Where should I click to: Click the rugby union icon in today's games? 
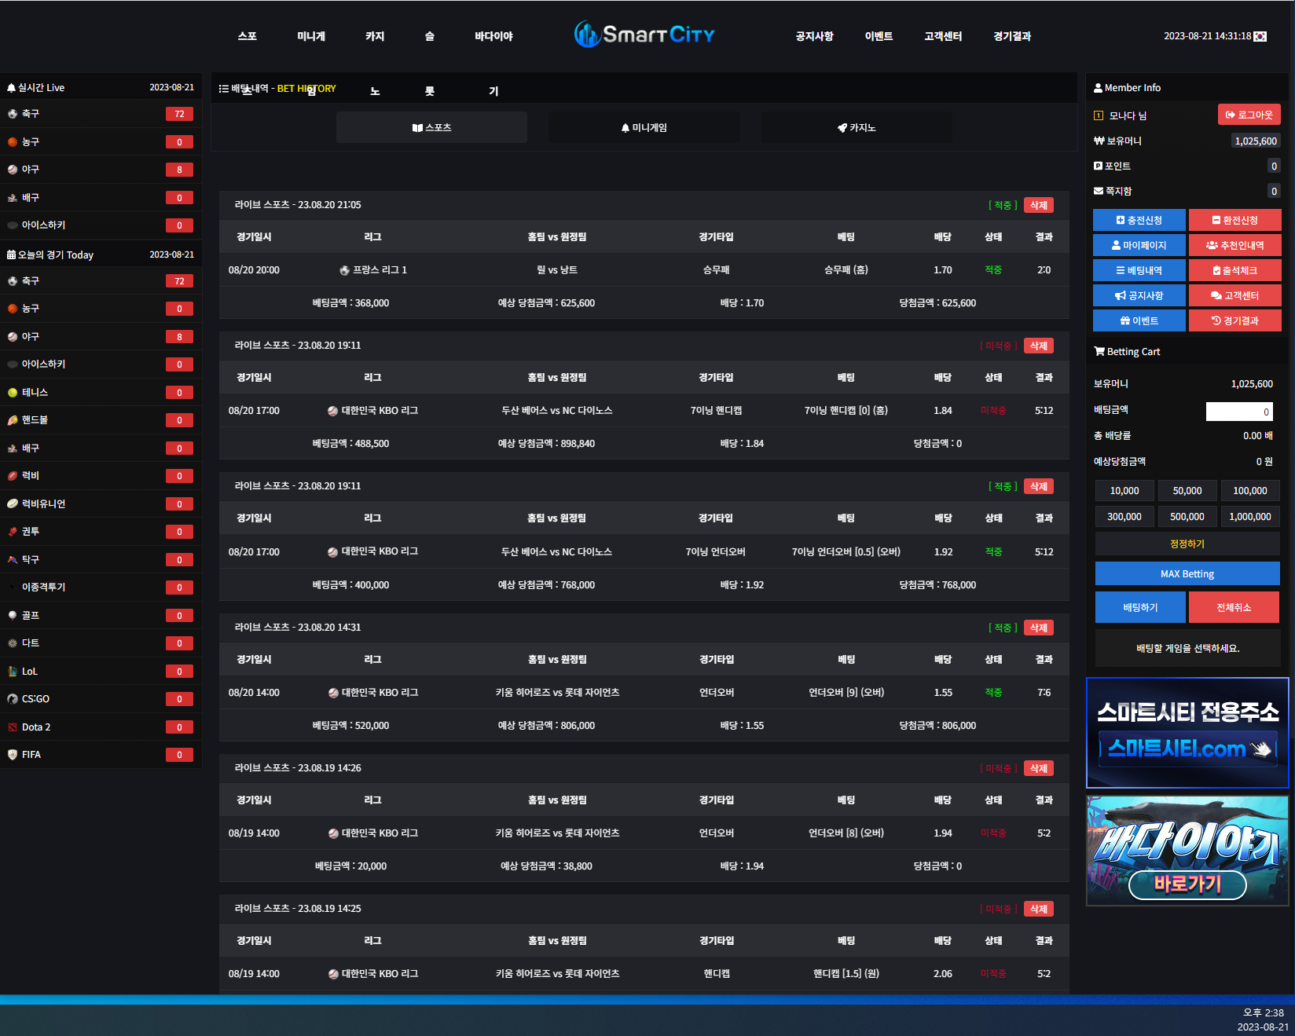click(13, 504)
